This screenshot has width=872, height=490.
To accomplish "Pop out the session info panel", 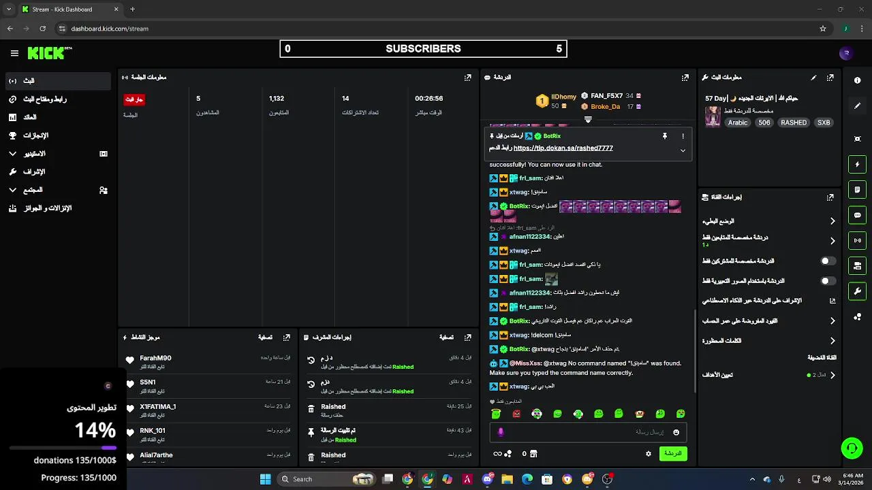I will coord(467,78).
